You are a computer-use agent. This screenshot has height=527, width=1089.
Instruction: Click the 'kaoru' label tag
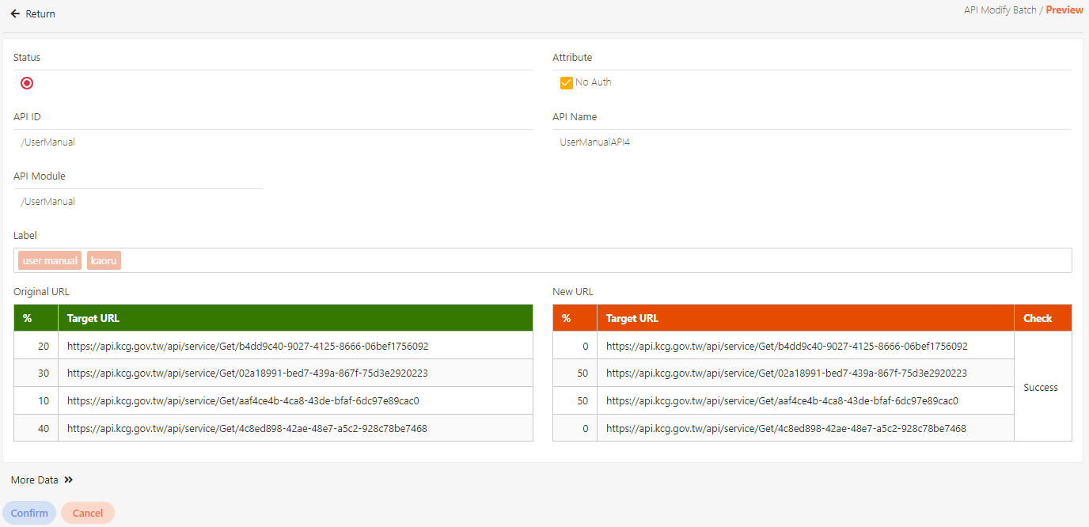coord(104,260)
